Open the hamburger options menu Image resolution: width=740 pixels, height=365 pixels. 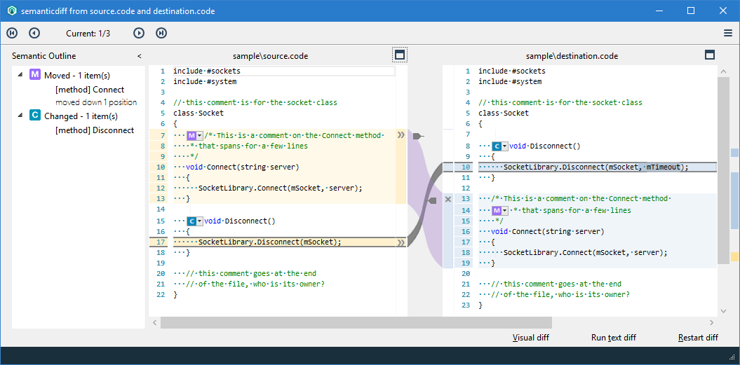tap(728, 33)
